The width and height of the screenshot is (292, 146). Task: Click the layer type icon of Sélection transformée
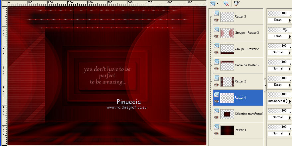coord(216,111)
